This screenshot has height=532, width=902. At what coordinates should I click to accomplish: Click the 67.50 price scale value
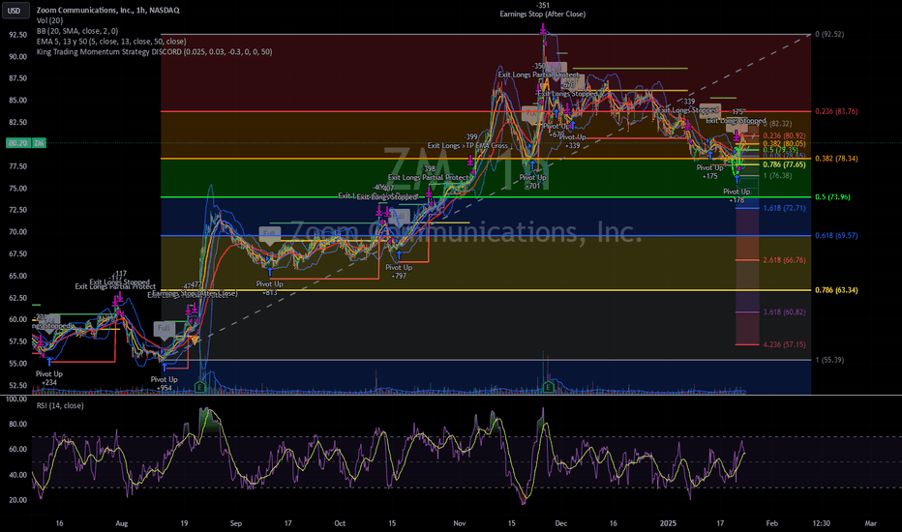pos(17,254)
